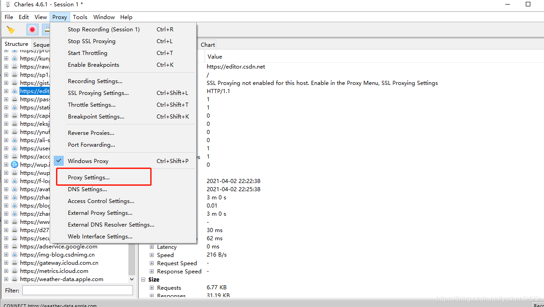The height and width of the screenshot is (307, 544).
Task: Expand the https://www tree node
Action: (6, 222)
